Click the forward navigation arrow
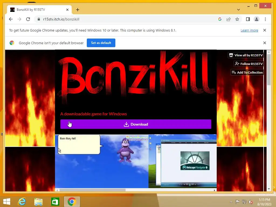The height and width of the screenshot is (207, 276). click(19, 19)
